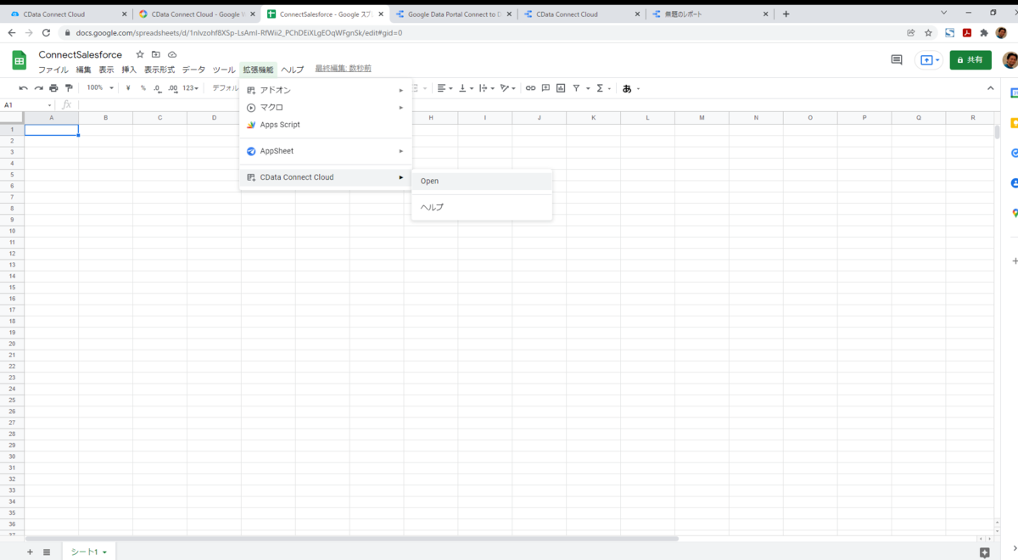
Task: Undo the last action in the toolbar
Action: pos(24,88)
